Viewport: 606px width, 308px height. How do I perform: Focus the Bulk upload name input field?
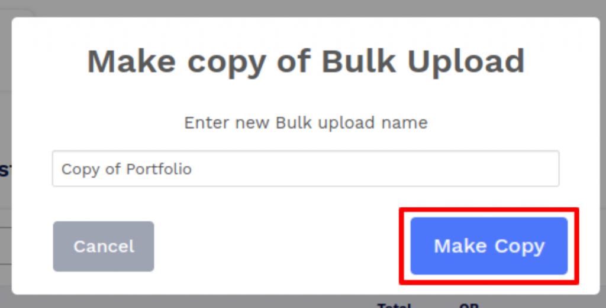pyautogui.click(x=306, y=168)
